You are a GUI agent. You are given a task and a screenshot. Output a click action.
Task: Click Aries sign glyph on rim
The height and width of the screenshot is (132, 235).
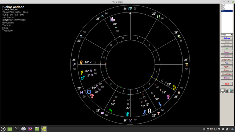(158, 113)
